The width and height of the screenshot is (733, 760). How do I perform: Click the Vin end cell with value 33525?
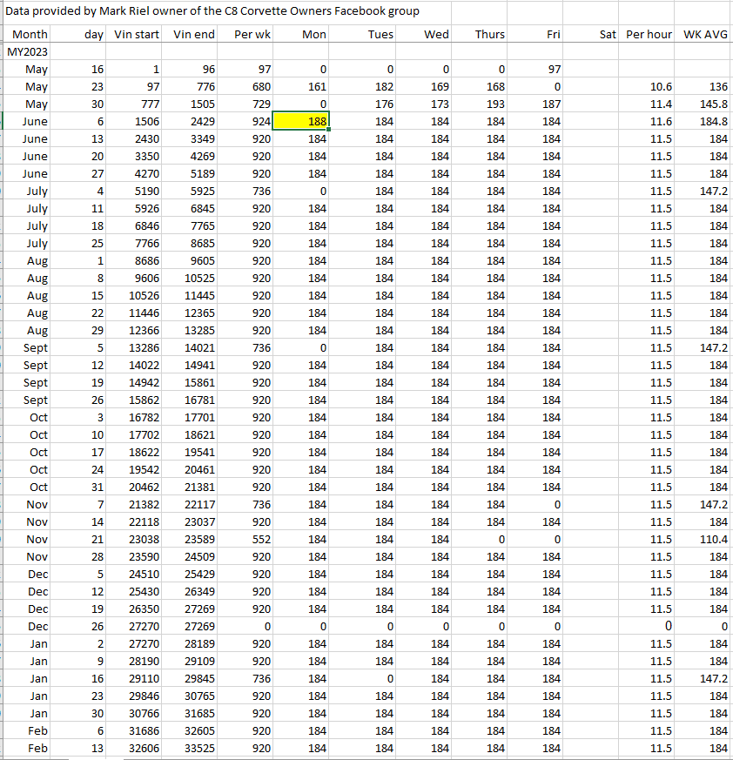[194, 749]
